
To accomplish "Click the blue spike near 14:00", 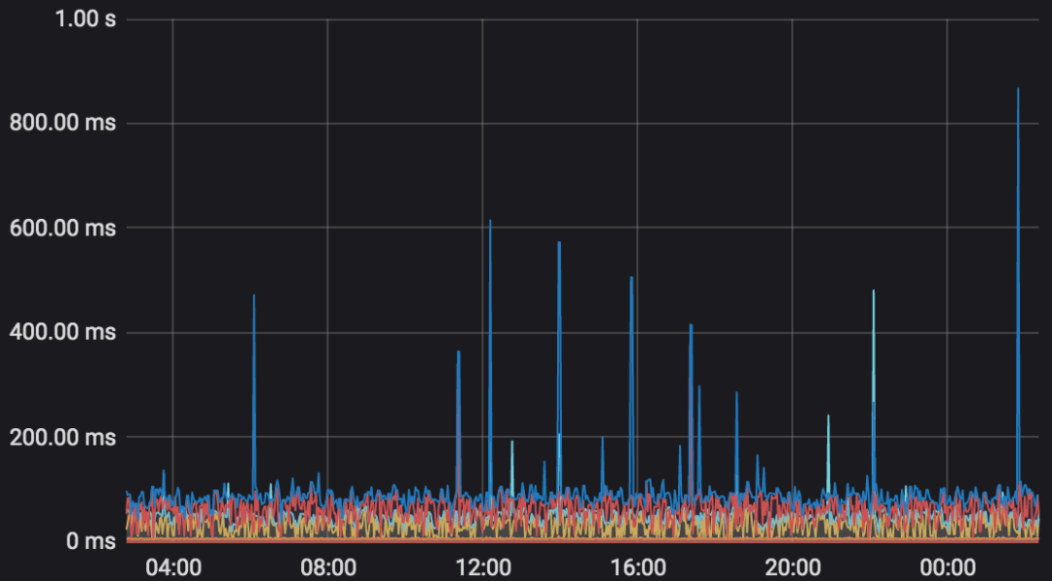I will click(559, 369).
